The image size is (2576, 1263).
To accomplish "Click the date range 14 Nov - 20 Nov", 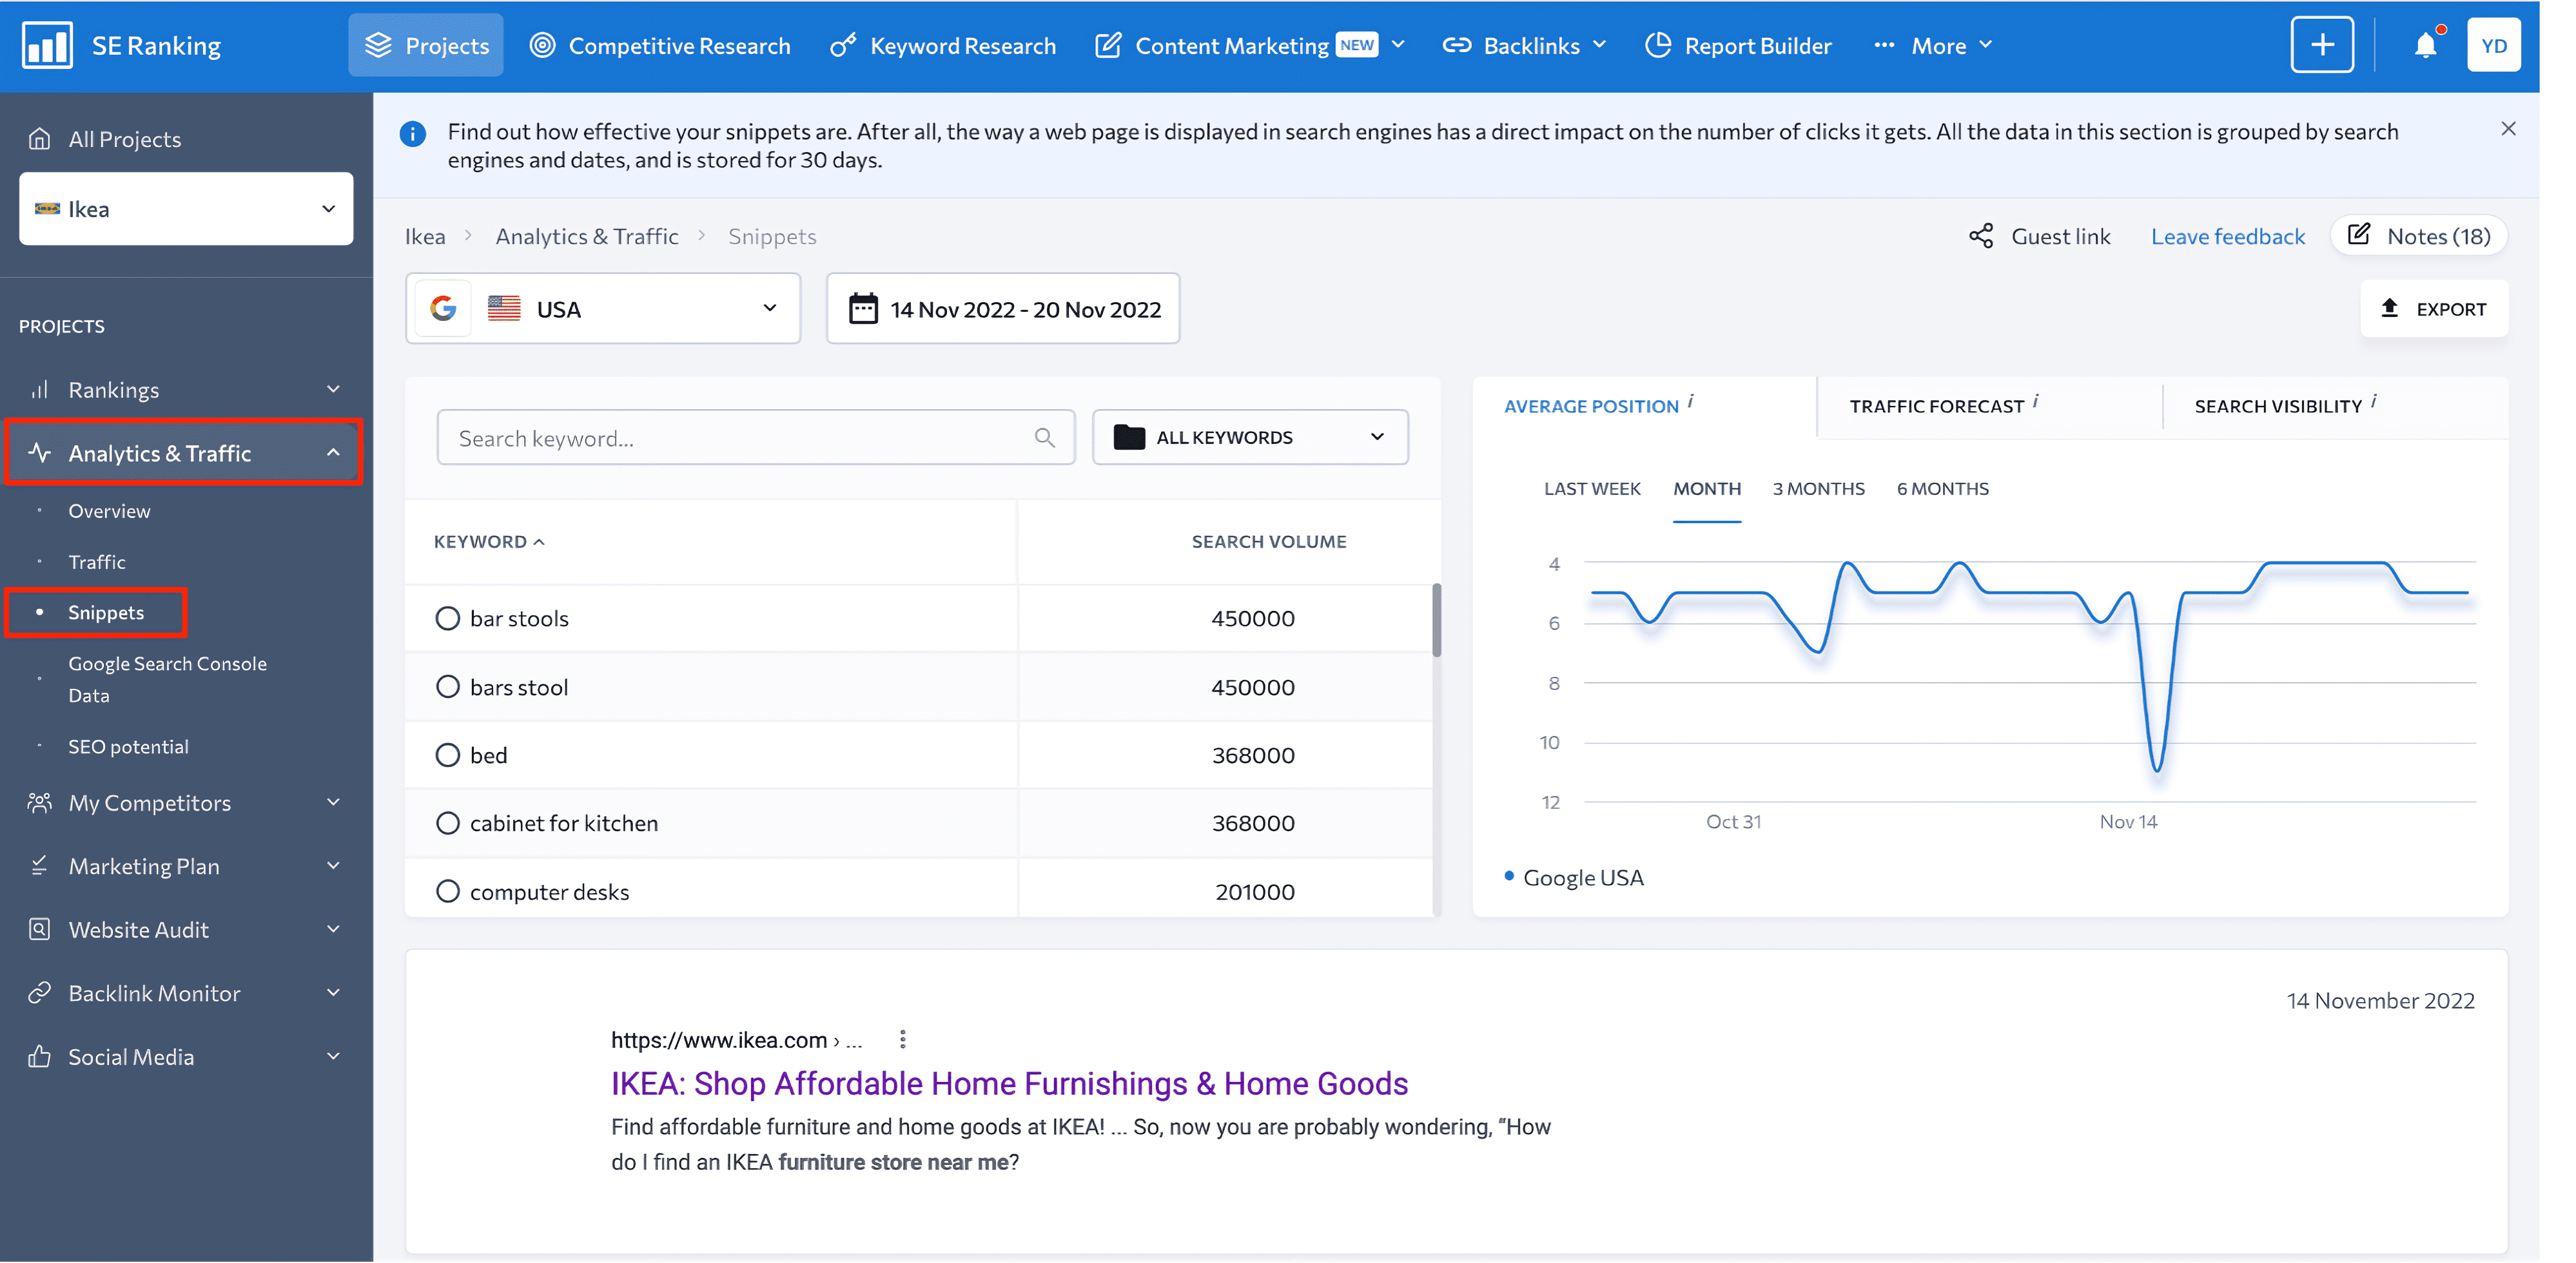I will click(x=1004, y=307).
